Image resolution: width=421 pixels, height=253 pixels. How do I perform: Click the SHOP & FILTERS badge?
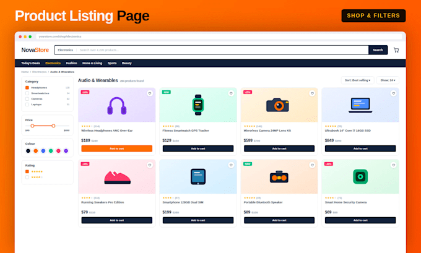pos(373,15)
